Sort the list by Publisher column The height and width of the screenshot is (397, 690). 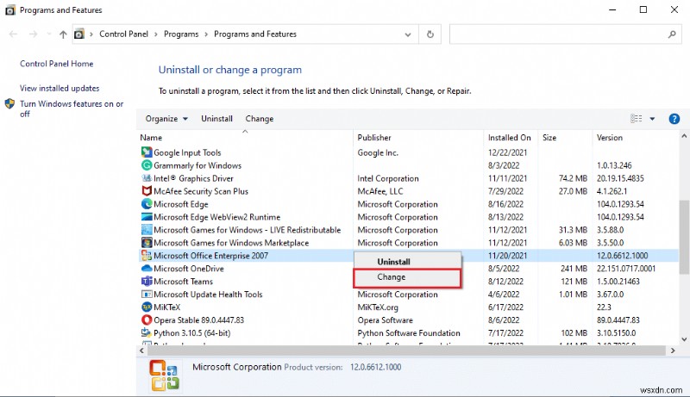click(374, 138)
